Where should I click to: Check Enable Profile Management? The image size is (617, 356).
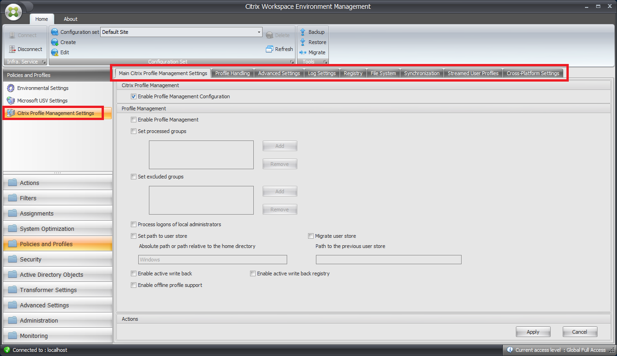pos(134,120)
